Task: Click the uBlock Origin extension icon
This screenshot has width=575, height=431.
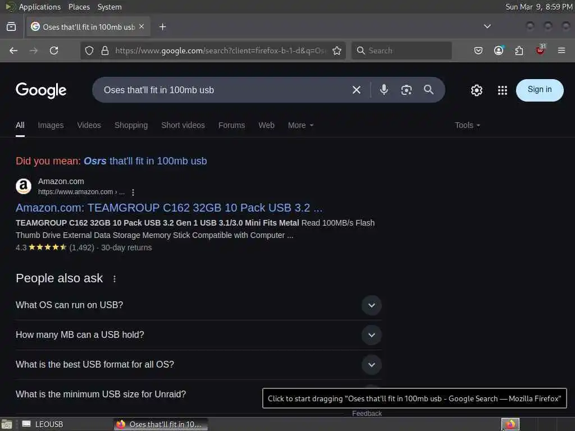Action: 540,50
